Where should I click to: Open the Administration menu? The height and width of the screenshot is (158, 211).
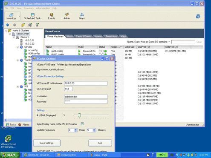[x=43, y=8]
